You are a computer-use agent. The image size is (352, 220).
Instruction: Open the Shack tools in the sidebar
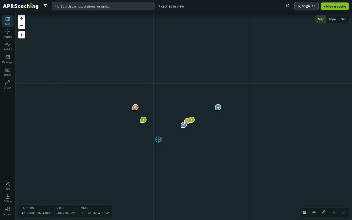8,84
